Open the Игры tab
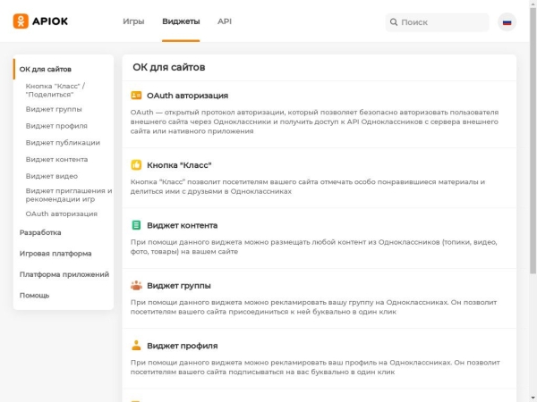 point(133,21)
